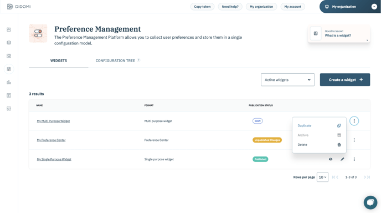Viewport: 381px width, 213px height.
Task: Click the 1-3 of 3 pagination text
Action: coord(351,177)
